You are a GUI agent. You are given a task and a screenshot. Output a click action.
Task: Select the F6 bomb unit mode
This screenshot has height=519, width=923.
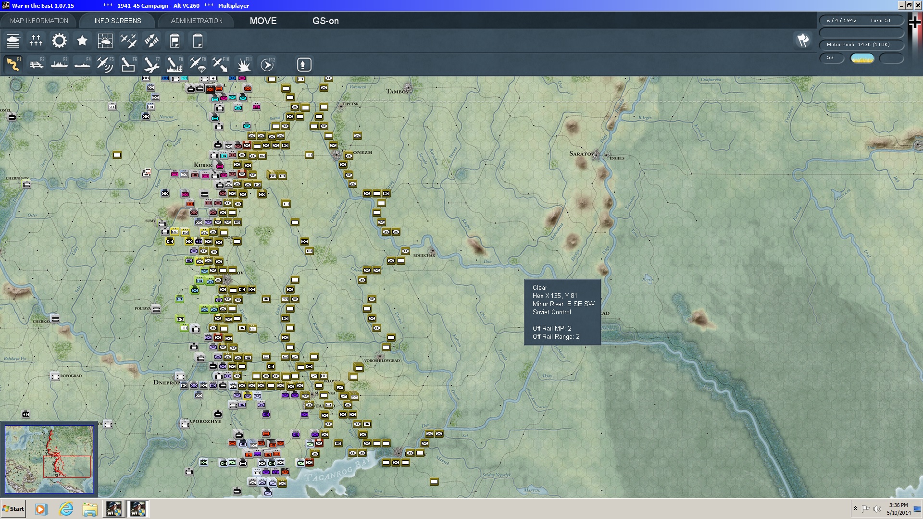point(128,64)
